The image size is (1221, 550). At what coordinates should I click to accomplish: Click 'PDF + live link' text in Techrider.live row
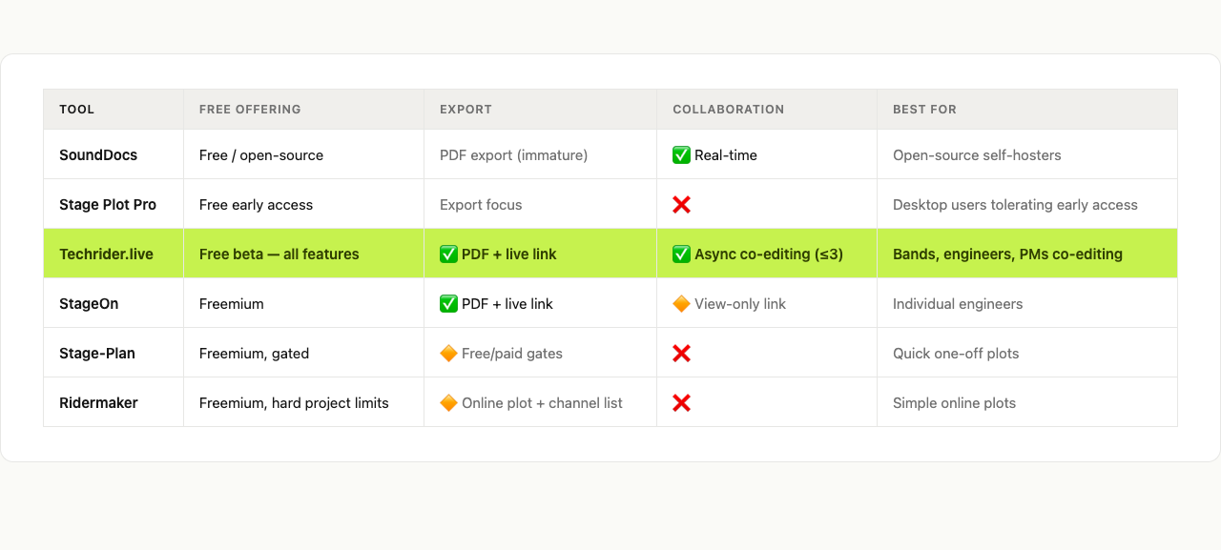tap(509, 255)
